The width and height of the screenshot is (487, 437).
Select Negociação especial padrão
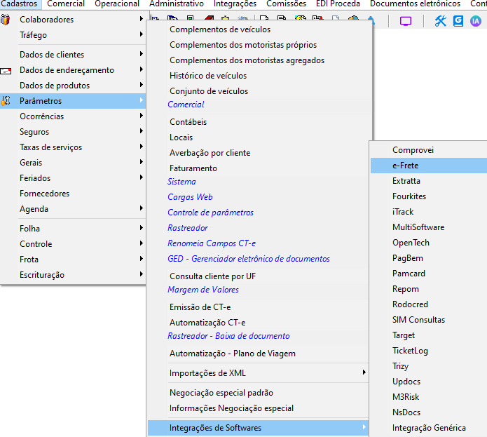[x=221, y=393]
